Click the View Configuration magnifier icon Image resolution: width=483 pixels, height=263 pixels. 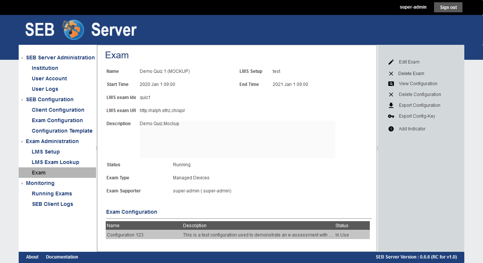click(x=391, y=84)
